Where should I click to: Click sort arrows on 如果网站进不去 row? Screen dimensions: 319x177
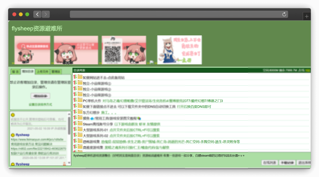coord(75,77)
